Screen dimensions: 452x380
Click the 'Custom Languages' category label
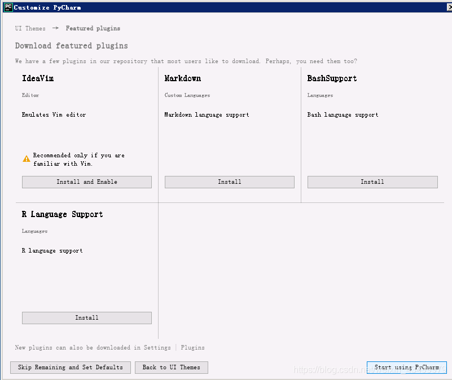coord(187,95)
